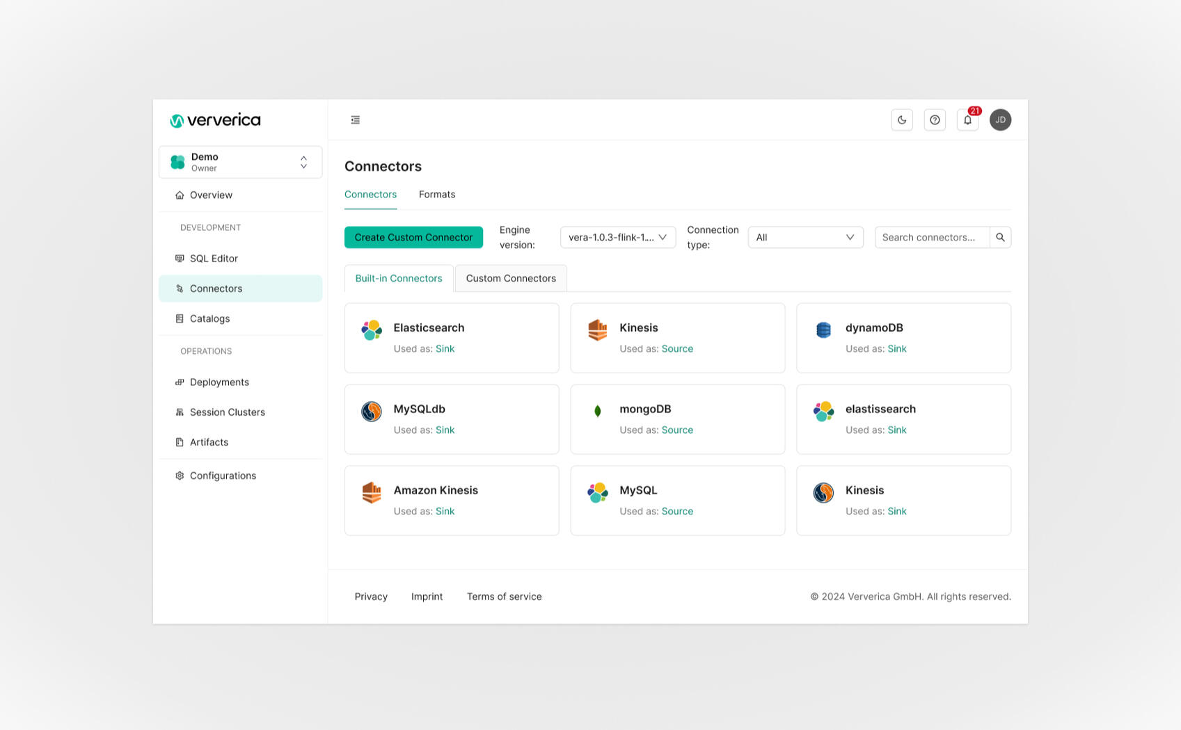Focus the Search connectors input field
Viewport: 1181px width, 730px height.
[931, 237]
